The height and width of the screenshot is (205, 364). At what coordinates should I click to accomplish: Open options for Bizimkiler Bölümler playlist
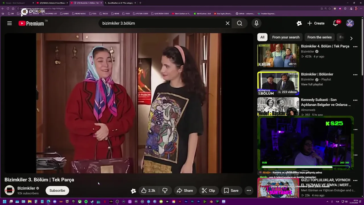pyautogui.click(x=355, y=75)
